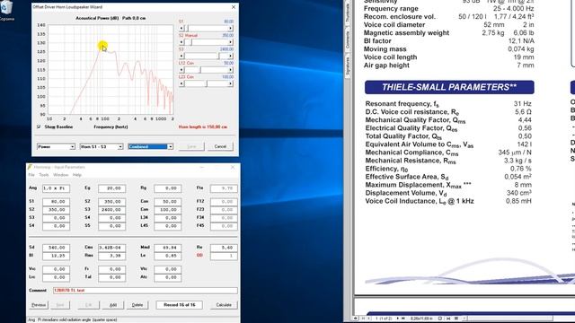Click the Horn length 150,00 cm text
This screenshot has width=575, height=323.
click(203, 127)
